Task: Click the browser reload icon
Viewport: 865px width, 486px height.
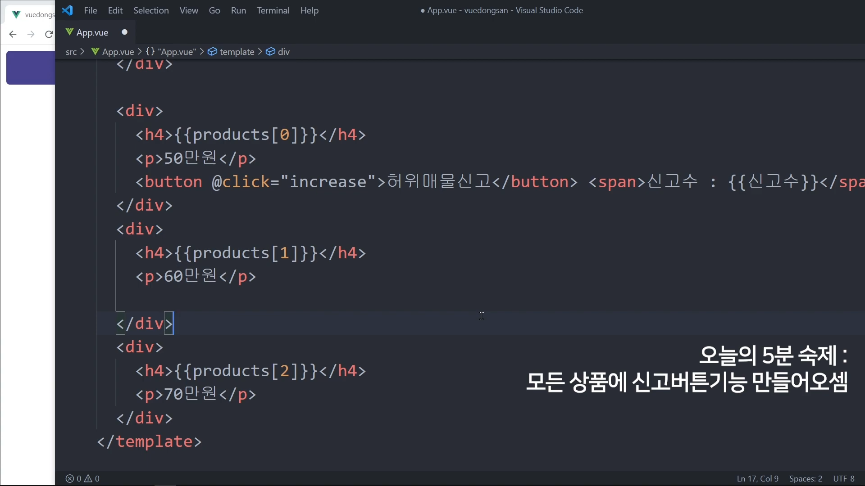Action: coord(49,34)
